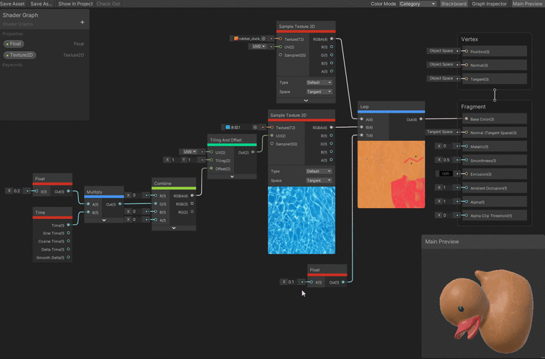
Task: Click Out(4) port of Lerp node
Action: click(x=421, y=119)
